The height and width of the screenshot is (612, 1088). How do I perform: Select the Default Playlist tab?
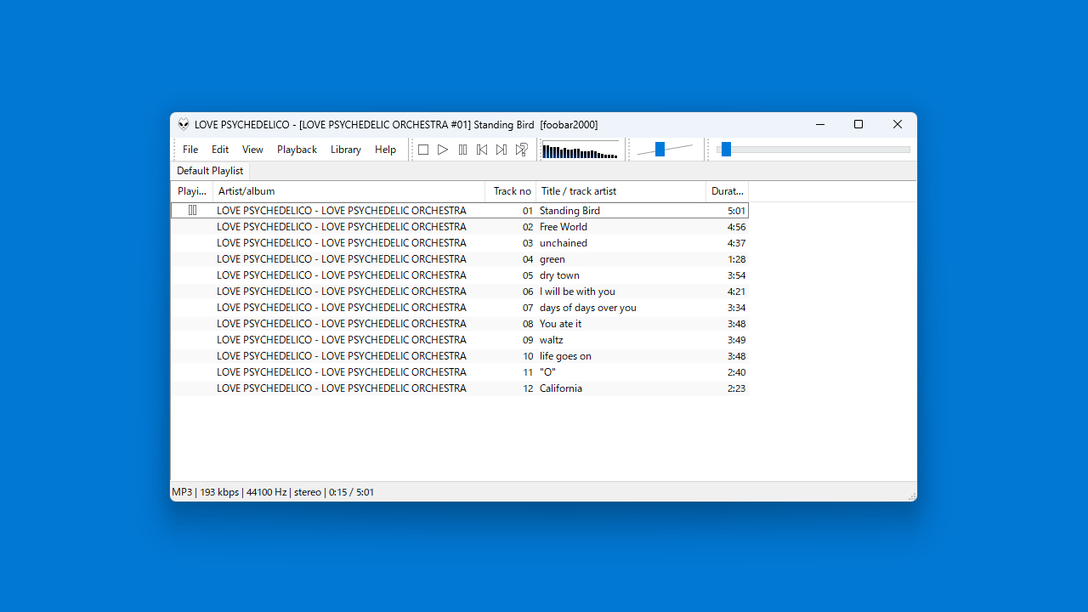click(x=210, y=171)
